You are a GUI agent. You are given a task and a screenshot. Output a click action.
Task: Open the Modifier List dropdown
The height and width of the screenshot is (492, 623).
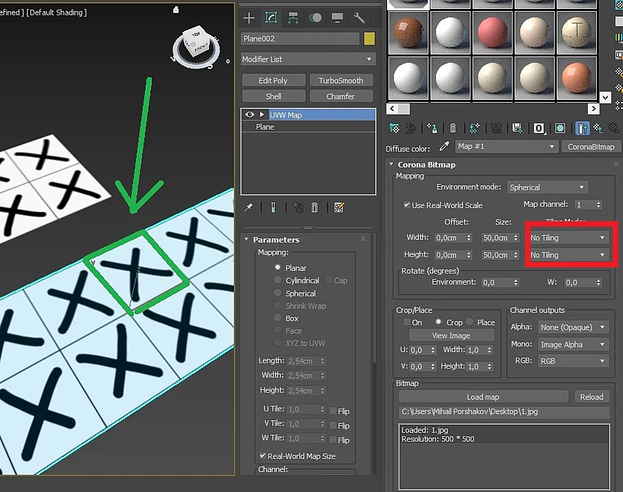(x=308, y=59)
